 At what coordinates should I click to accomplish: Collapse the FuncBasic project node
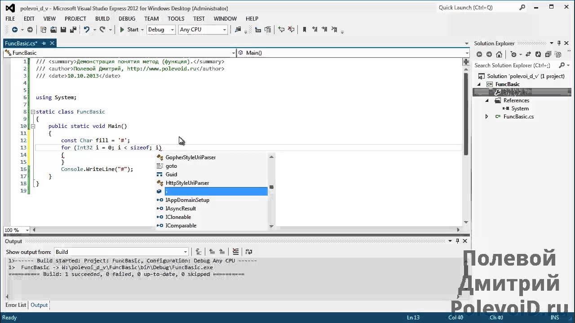(x=478, y=84)
